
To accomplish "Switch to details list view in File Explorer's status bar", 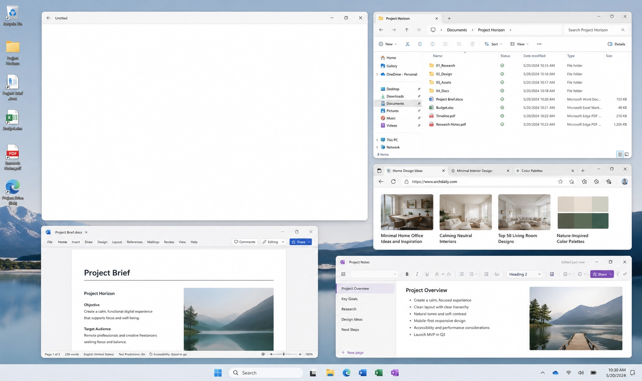I will (x=620, y=155).
